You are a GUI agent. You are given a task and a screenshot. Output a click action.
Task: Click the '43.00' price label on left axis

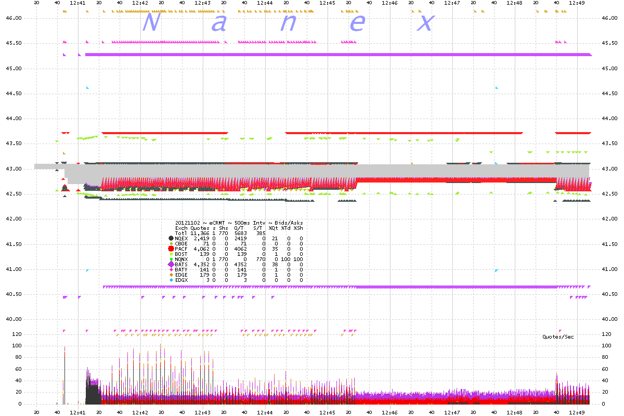pyautogui.click(x=15, y=169)
